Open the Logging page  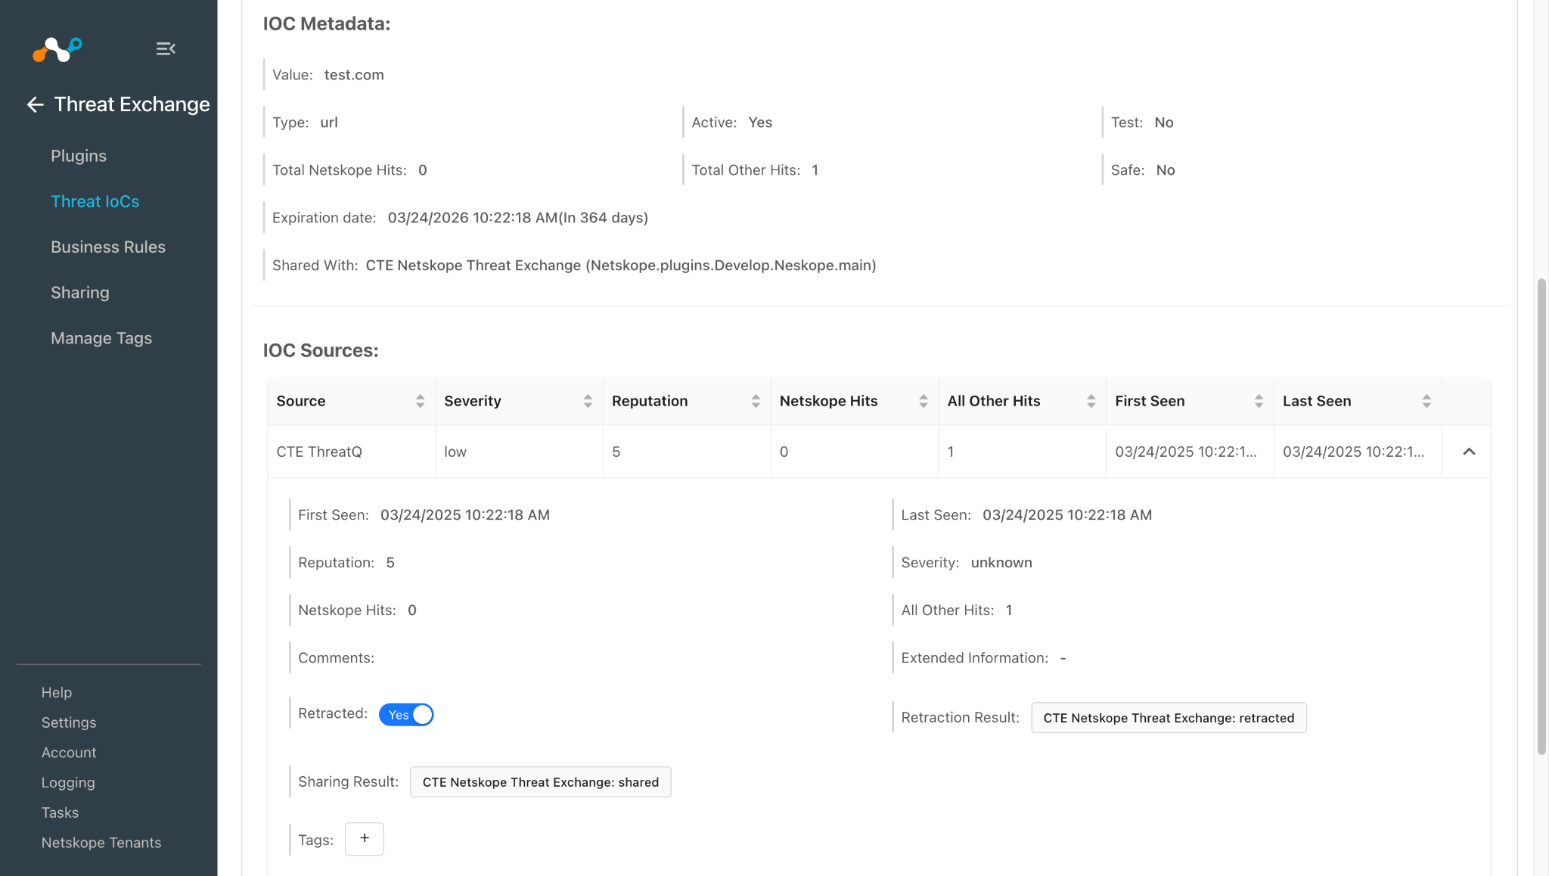[x=68, y=782]
